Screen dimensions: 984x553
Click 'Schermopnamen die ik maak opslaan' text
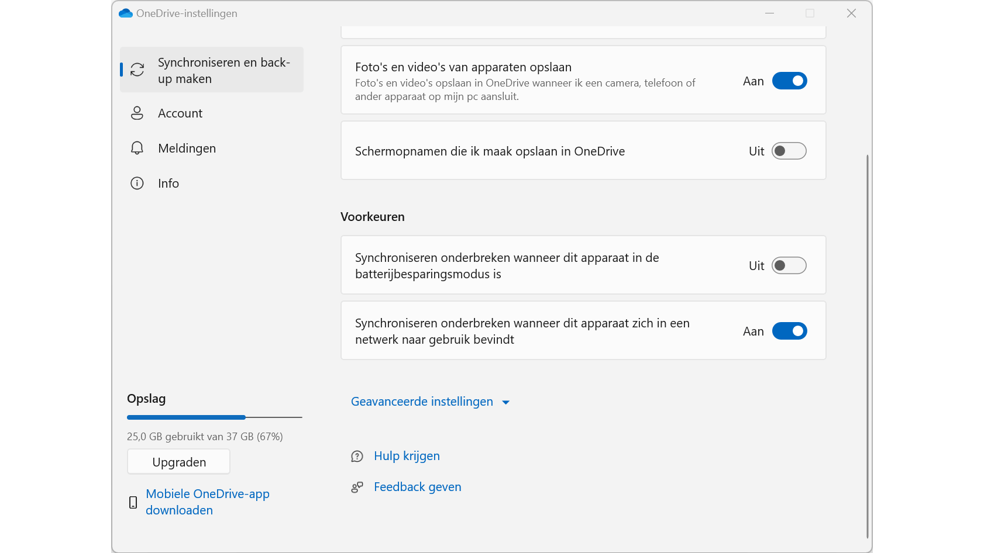point(490,151)
